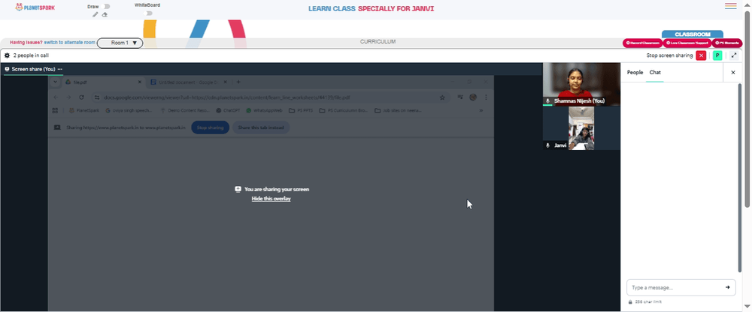Open PS Curriculumn bookmark folder

pyautogui.click(x=344, y=110)
